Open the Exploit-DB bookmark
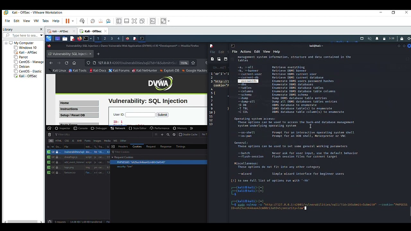The image size is (411, 231). coord(169,71)
